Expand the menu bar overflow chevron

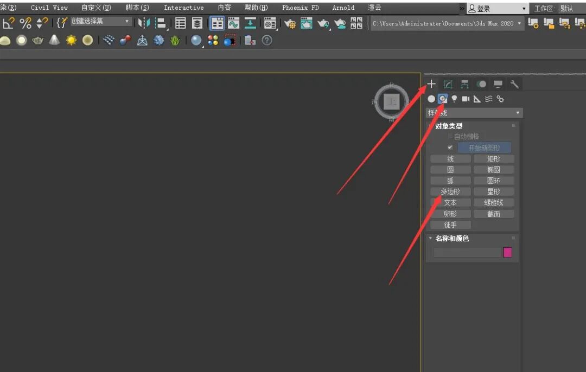[x=462, y=8]
